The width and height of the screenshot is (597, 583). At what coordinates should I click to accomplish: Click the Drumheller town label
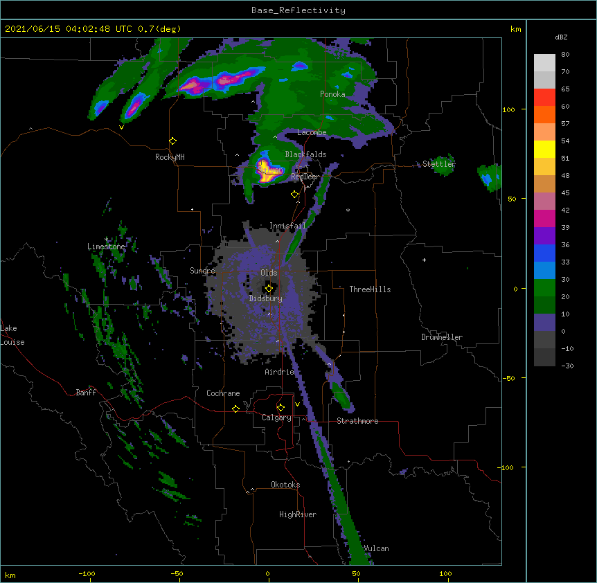442,337
